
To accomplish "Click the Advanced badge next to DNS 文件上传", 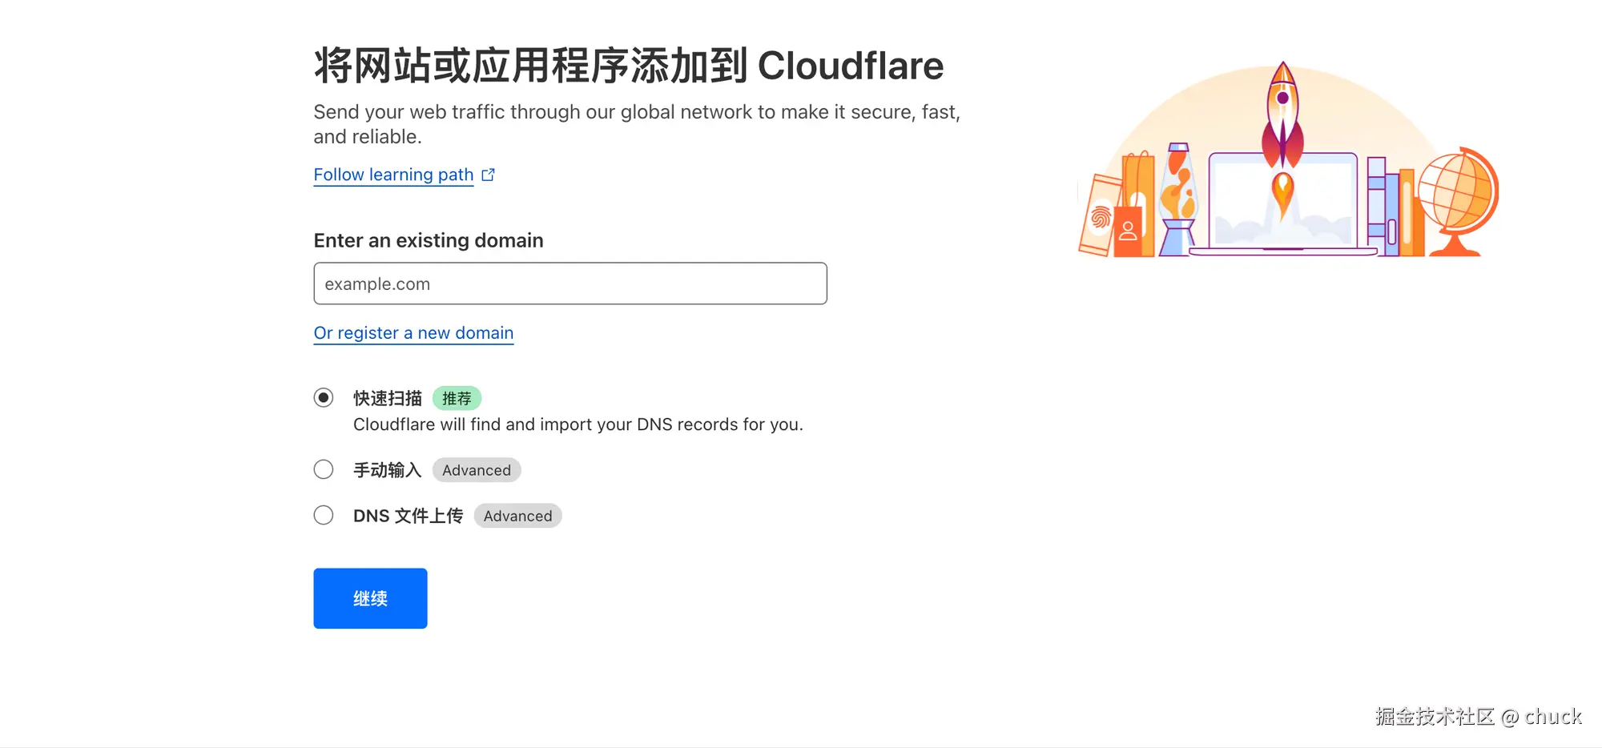I will tap(517, 516).
